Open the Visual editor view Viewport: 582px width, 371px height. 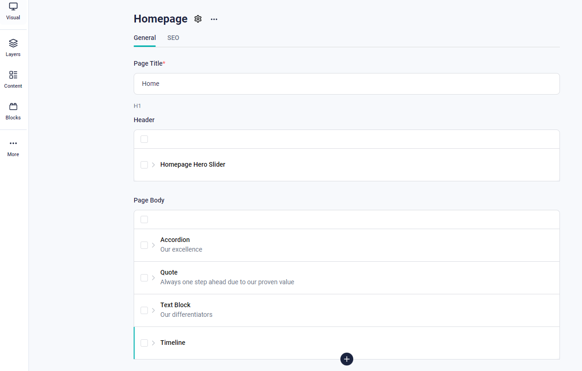[13, 11]
